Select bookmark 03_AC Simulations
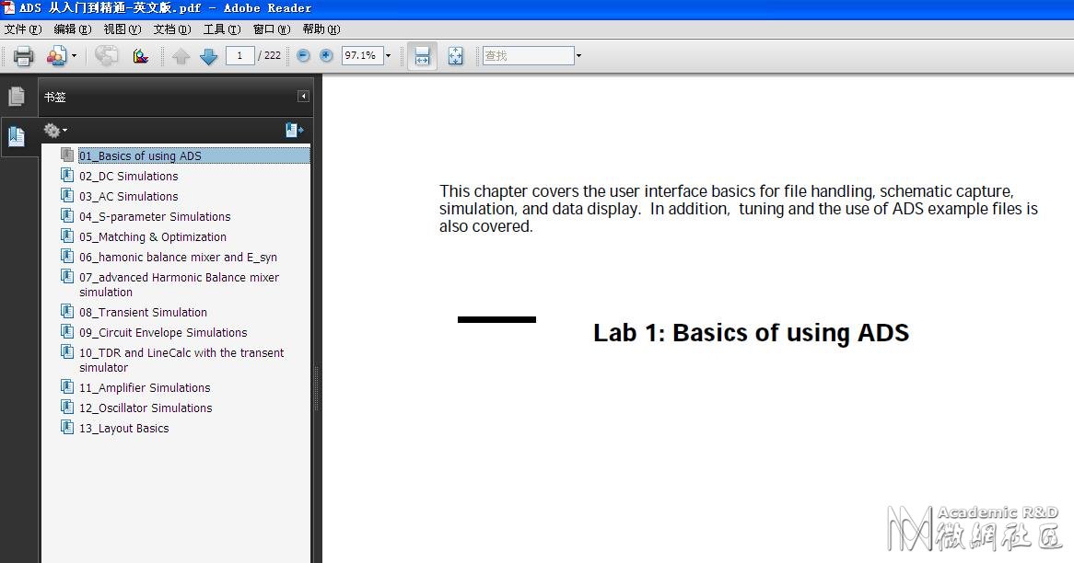Image resolution: width=1074 pixels, height=563 pixels. 129,196
